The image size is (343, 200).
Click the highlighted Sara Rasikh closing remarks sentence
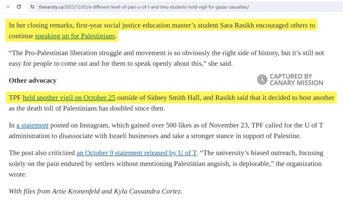tap(162, 30)
